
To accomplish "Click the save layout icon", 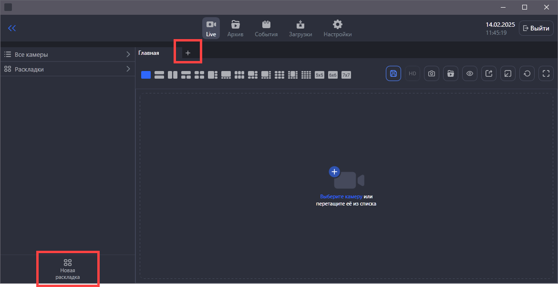I will 393,73.
